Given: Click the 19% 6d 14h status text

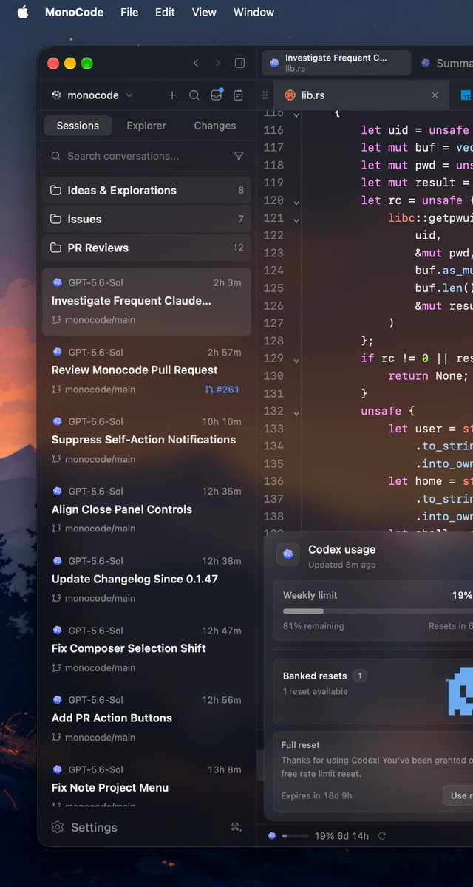Looking at the screenshot, I should point(341,836).
